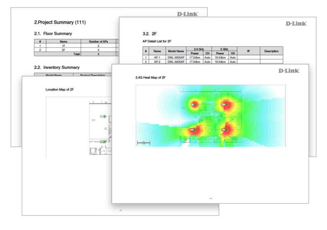This screenshot has width=327, height=230.
Task: Click the "Number of APs" column header
Action: pyautogui.click(x=98, y=42)
